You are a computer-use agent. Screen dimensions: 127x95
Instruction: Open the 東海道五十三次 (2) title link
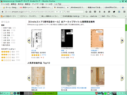(38, 88)
